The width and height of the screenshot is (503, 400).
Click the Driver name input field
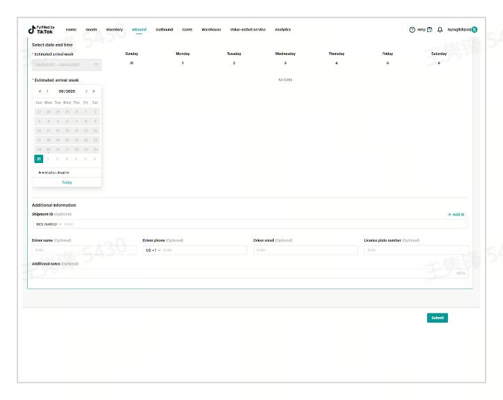click(84, 250)
